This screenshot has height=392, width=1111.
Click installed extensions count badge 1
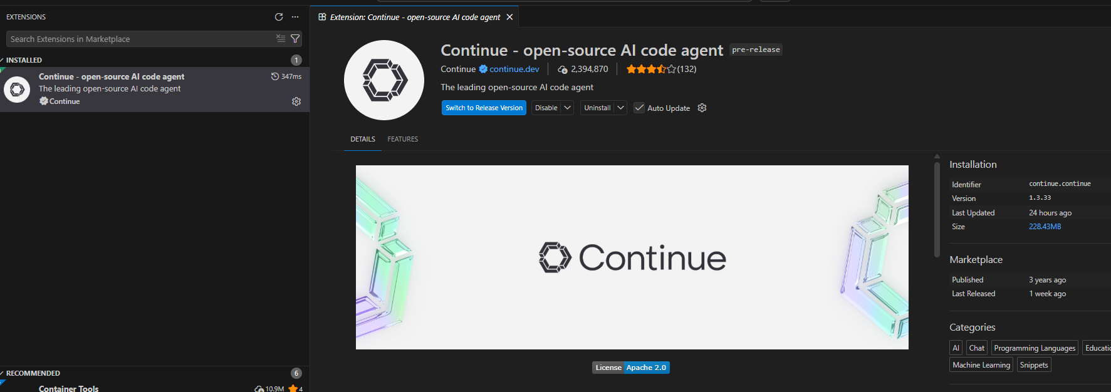(x=296, y=60)
